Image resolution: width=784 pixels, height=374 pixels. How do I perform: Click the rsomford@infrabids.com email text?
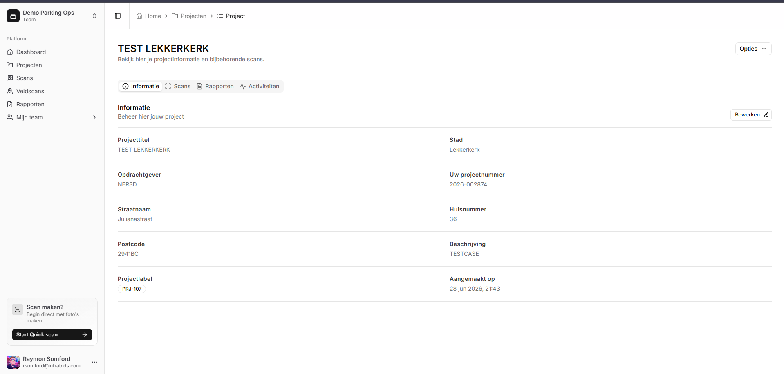click(x=52, y=366)
